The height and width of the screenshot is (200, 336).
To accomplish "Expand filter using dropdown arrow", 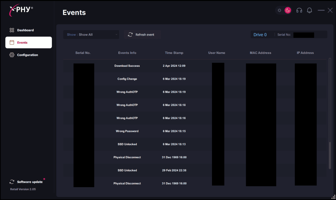I will point(116,35).
